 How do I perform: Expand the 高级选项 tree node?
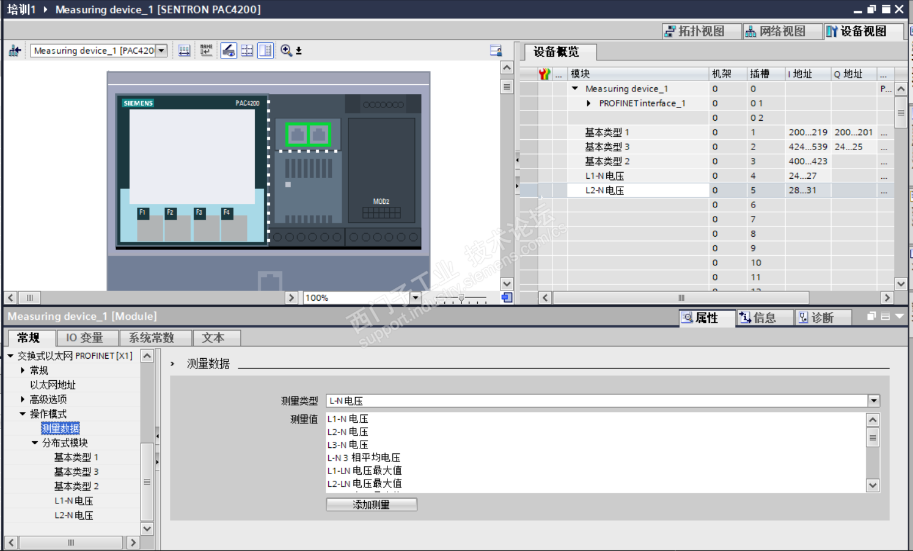[23, 399]
